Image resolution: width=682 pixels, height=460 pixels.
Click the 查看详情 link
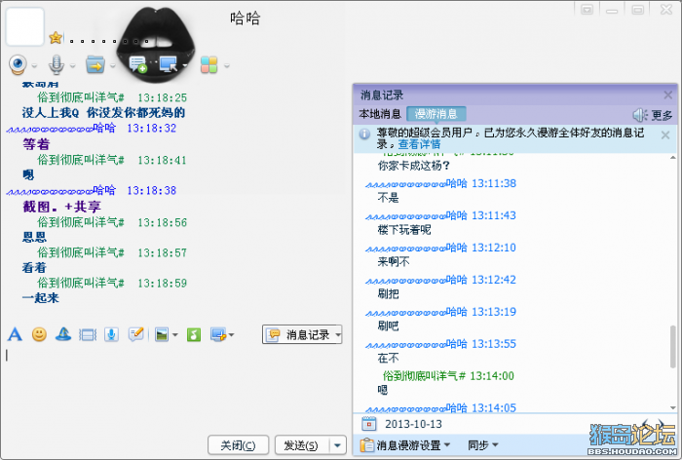pos(419,144)
